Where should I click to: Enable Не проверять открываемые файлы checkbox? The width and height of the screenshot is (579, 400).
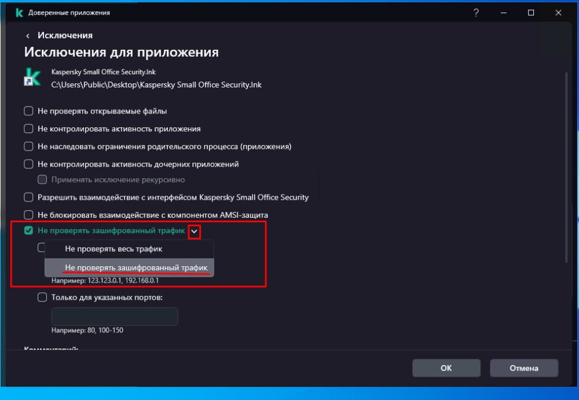click(x=28, y=111)
